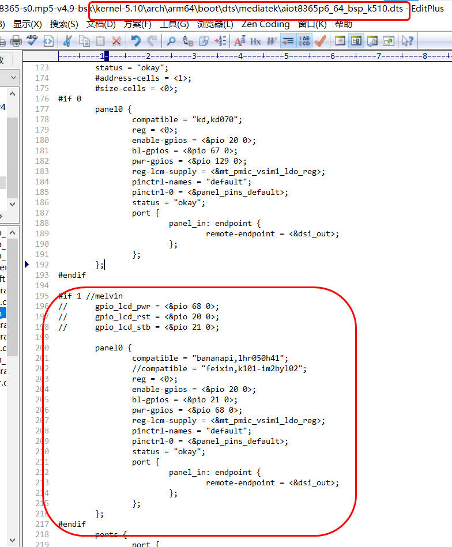Screen dimensions: 452x547
Task: Click line number 192 in the gutter
Action: (42, 265)
